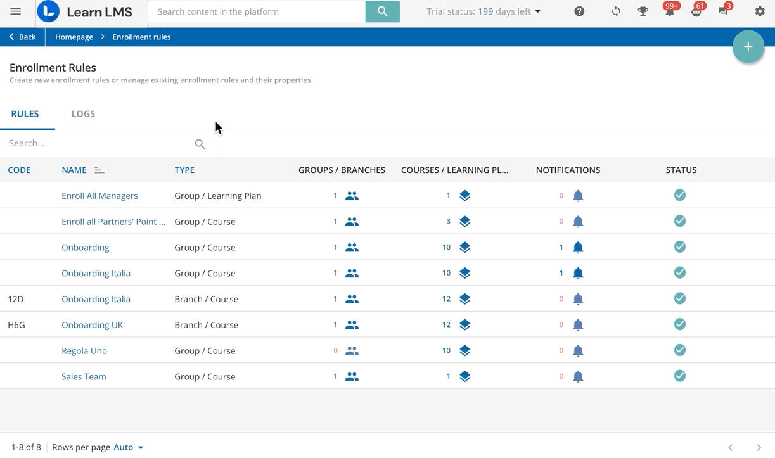Open groups icon for Enroll All Managers
Viewport: 775px width, 458px height.
point(352,196)
